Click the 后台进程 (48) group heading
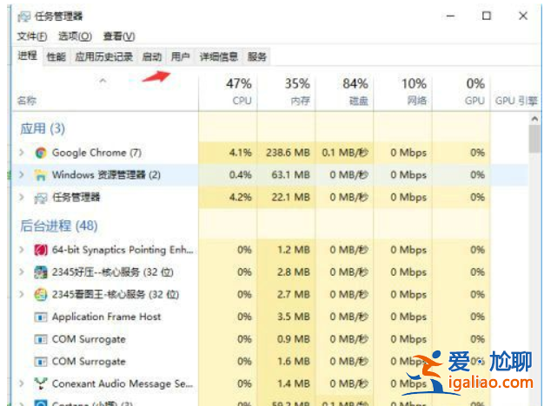The image size is (544, 406). 58,226
